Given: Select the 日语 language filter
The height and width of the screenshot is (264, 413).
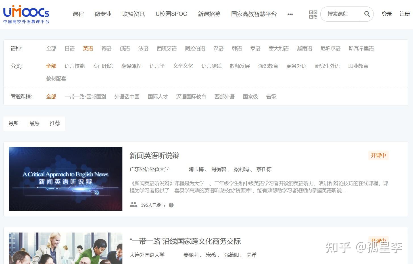Looking at the screenshot, I should click(70, 48).
